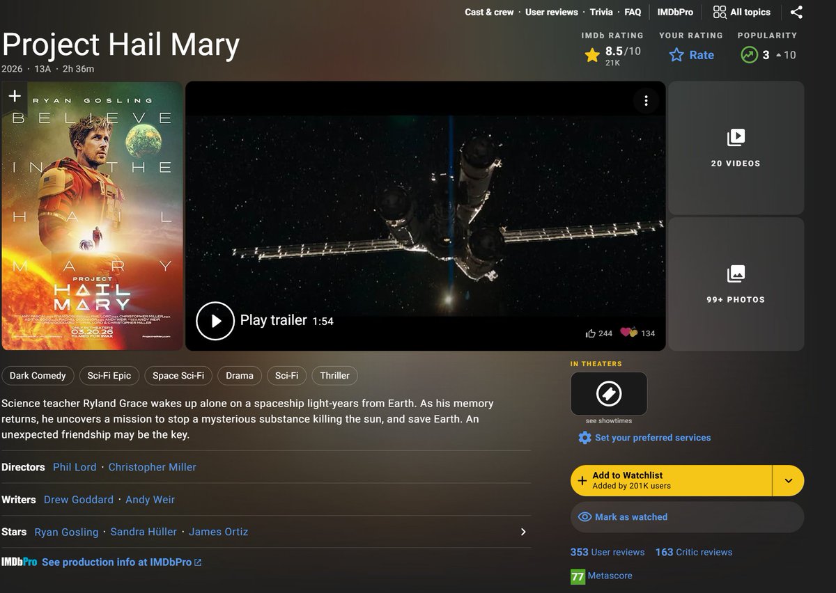Screen dimensions: 836x593
Task: Open the 163 Critic reviews link
Action: [694, 552]
